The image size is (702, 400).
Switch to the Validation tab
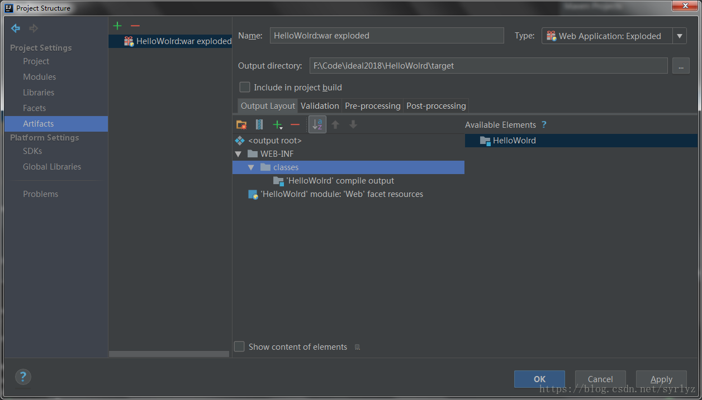320,106
